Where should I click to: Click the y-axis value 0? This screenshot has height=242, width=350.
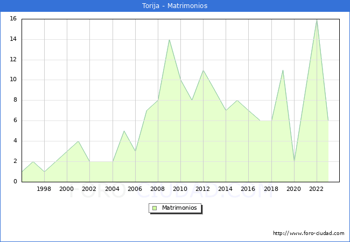[x=15, y=181]
